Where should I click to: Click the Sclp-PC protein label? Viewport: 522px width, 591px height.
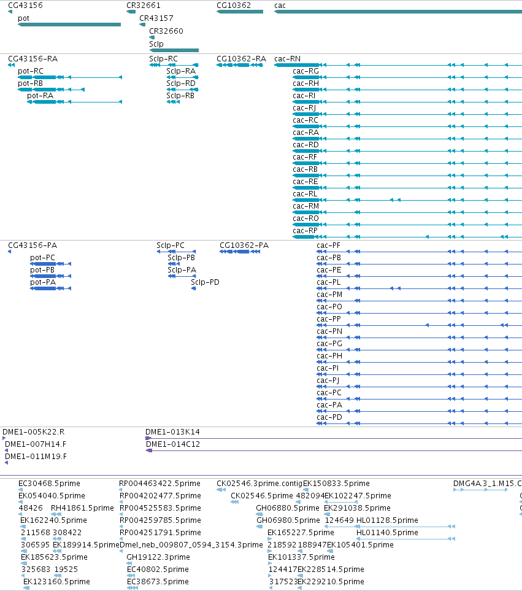pyautogui.click(x=171, y=245)
